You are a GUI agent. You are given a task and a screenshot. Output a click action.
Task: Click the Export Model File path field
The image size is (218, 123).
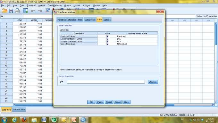(x=106, y=82)
